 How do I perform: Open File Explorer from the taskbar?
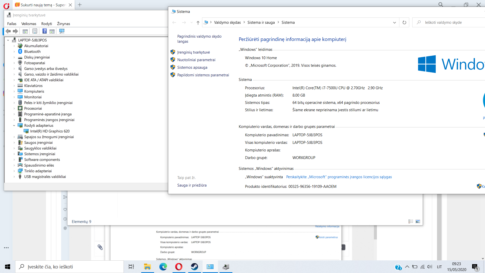pos(147,267)
